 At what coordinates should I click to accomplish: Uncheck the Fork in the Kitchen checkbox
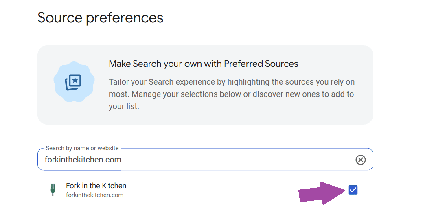tap(353, 190)
